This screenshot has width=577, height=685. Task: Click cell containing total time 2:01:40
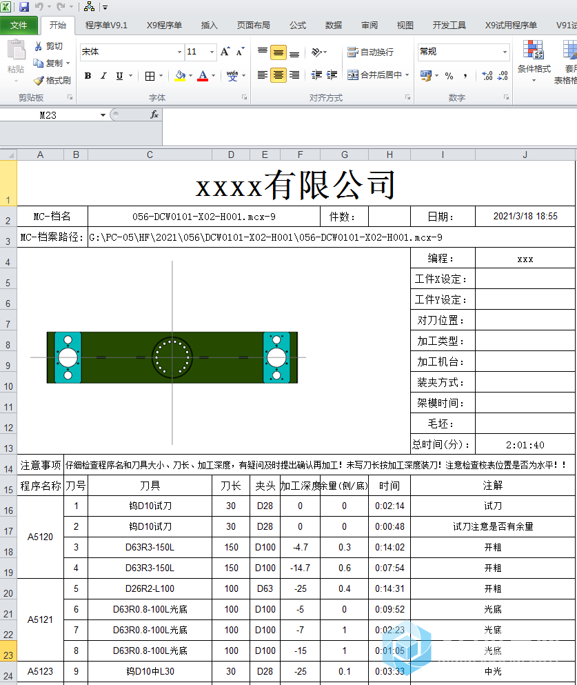coord(525,445)
